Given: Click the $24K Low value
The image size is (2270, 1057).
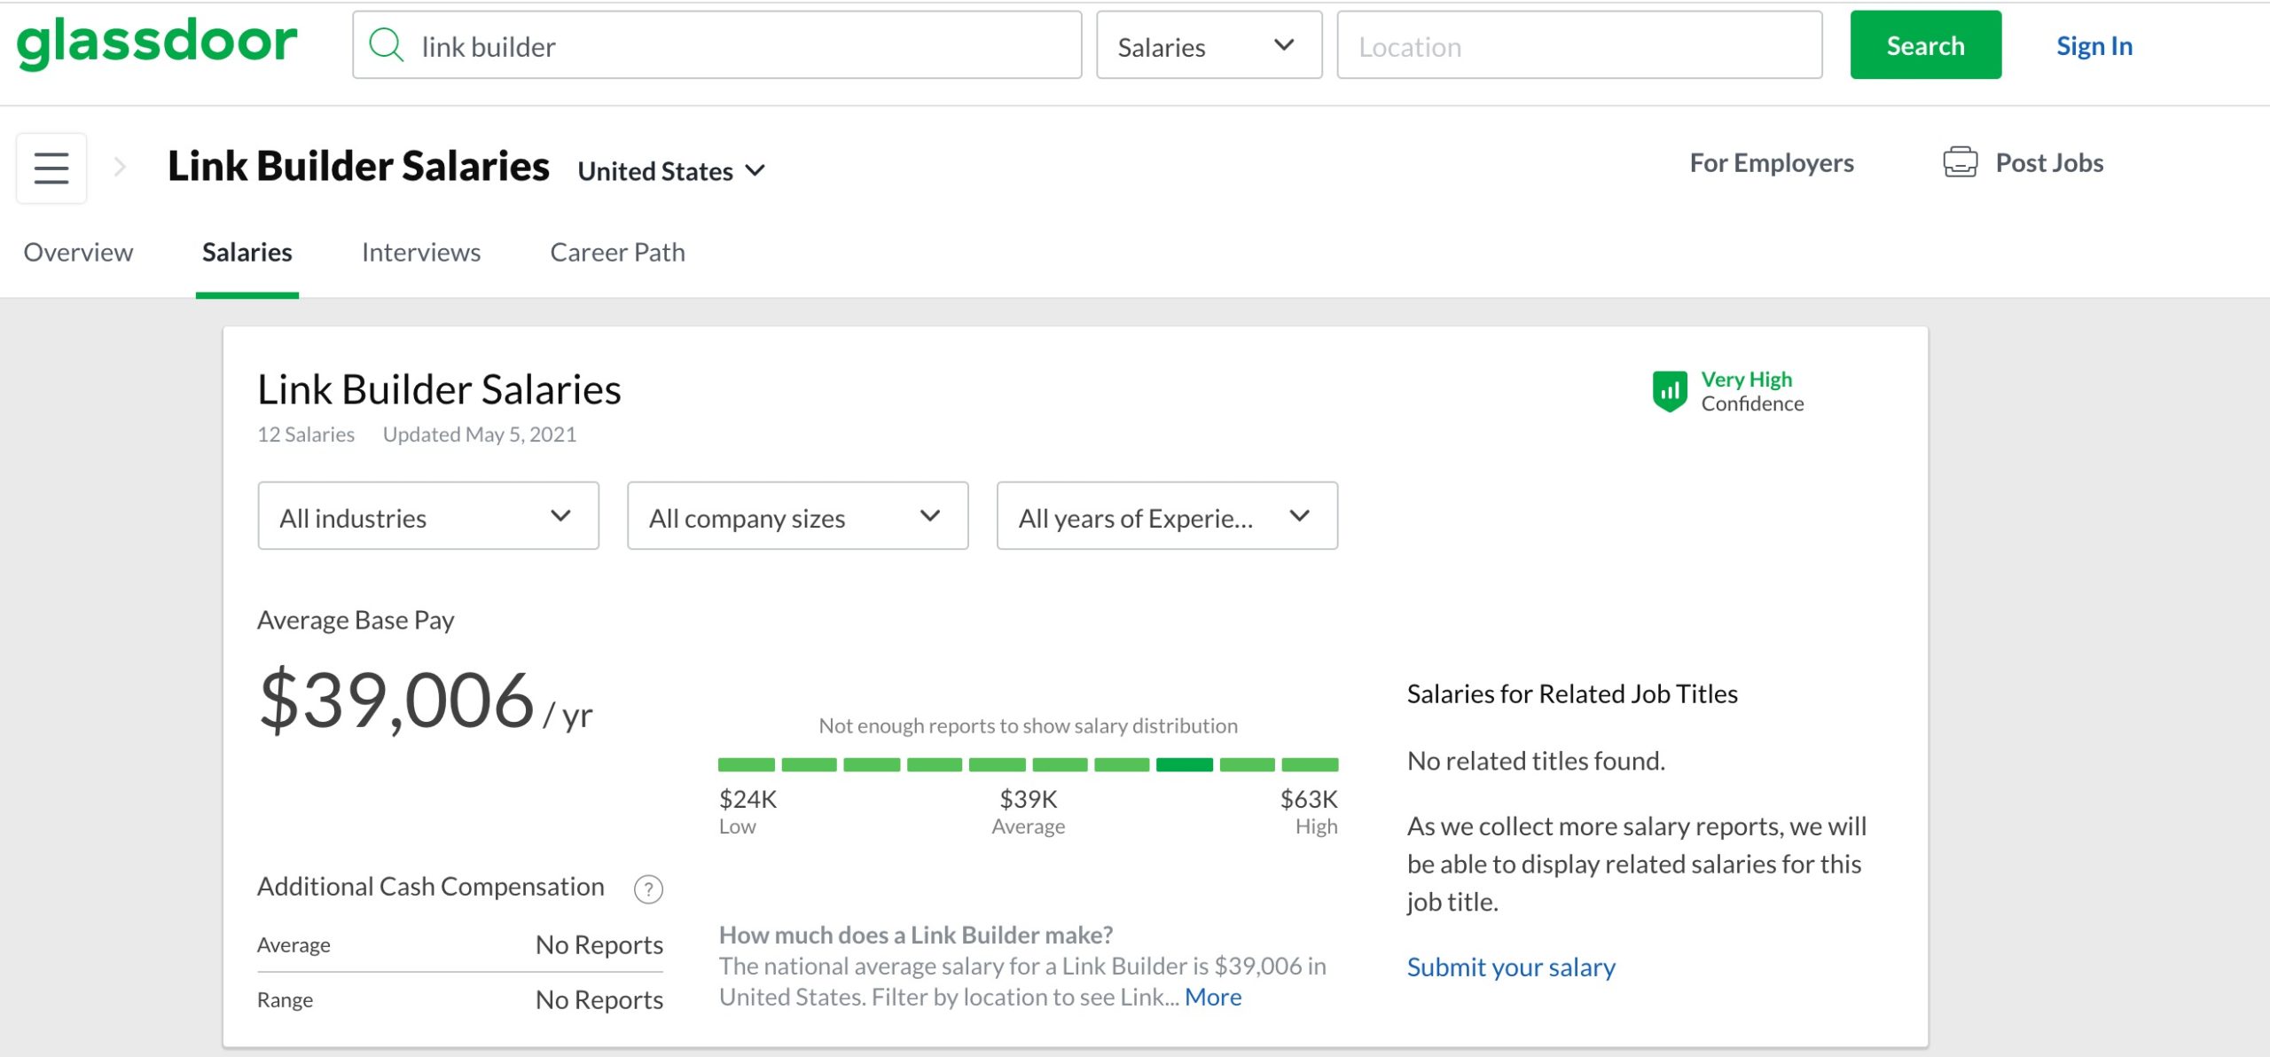Looking at the screenshot, I should 748,800.
